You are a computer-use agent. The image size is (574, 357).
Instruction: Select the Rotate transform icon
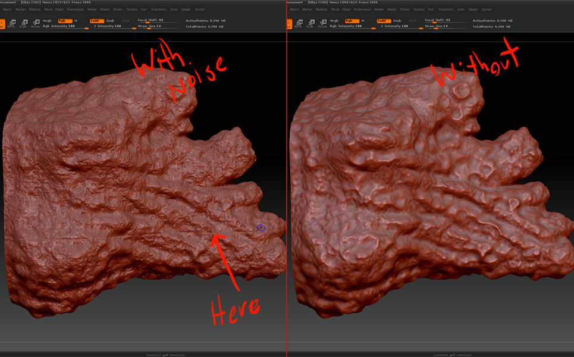tap(36, 23)
